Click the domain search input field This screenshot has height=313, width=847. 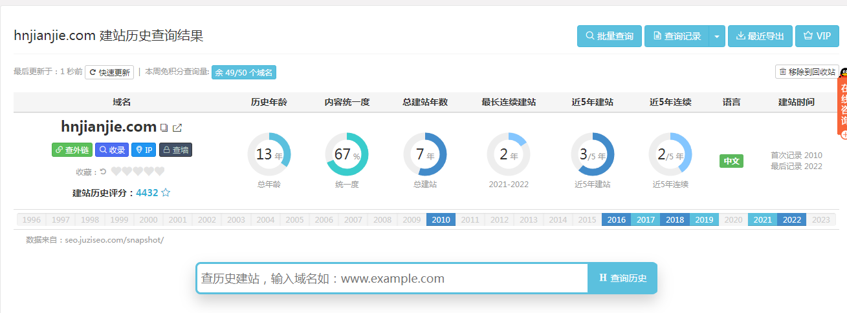click(392, 278)
